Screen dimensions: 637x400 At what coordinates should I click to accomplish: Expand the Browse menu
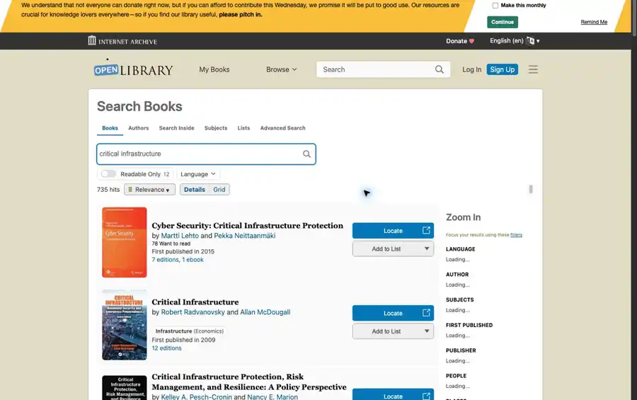282,69
